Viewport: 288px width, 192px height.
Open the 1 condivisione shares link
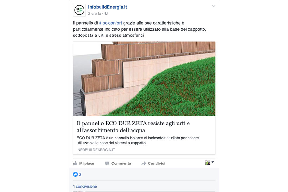tap(85, 186)
